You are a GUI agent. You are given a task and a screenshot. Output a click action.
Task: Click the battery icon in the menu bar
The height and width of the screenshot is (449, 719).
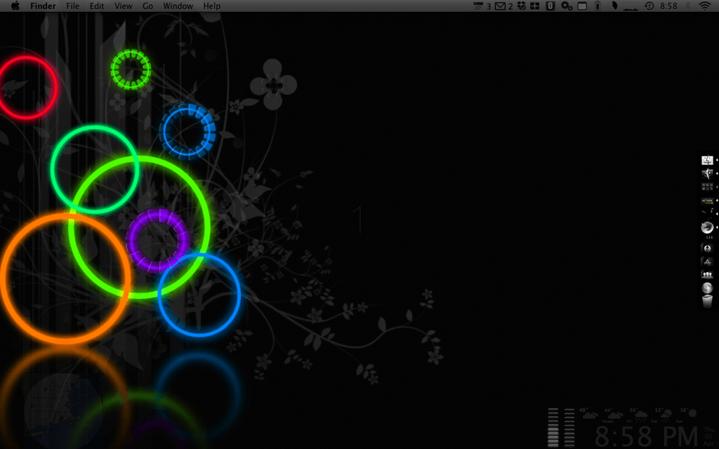[x=598, y=6]
